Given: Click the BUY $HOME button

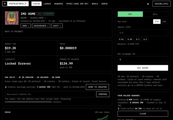Looking at the screenshot, I should tap(143, 68).
